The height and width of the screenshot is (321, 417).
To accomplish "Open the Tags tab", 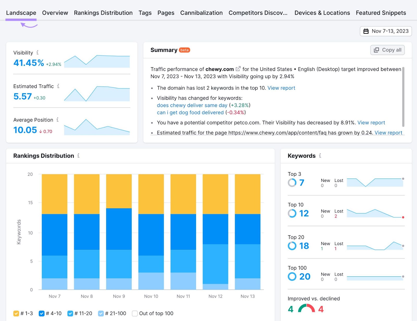I will coord(145,13).
